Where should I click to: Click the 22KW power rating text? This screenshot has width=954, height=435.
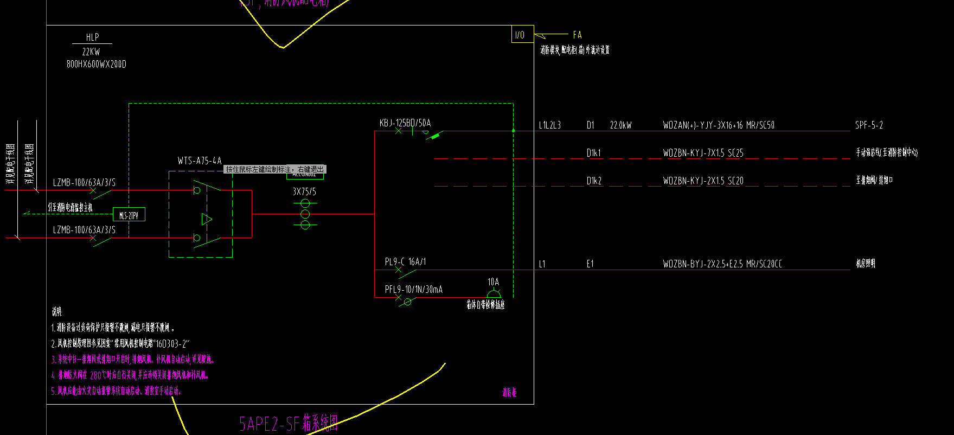(x=91, y=52)
